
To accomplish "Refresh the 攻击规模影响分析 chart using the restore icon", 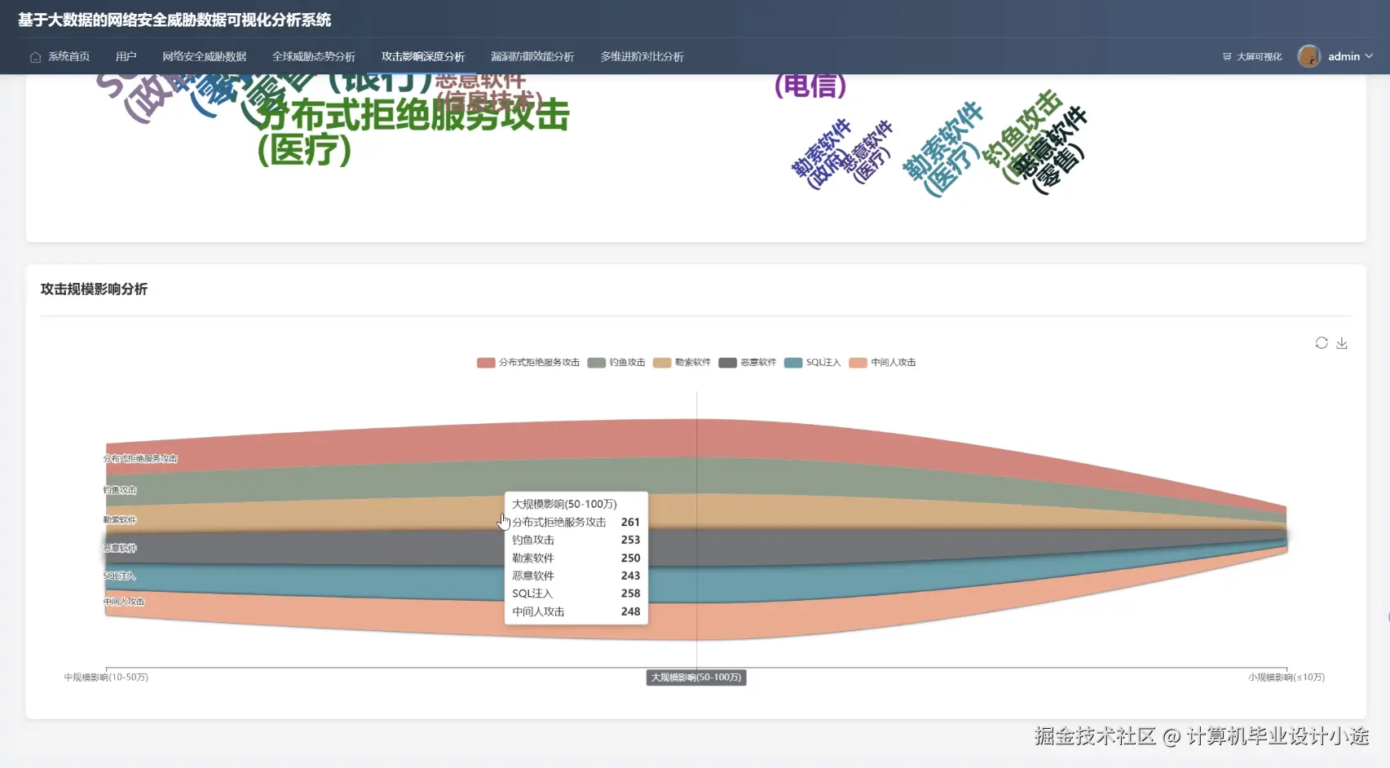I will click(1322, 343).
